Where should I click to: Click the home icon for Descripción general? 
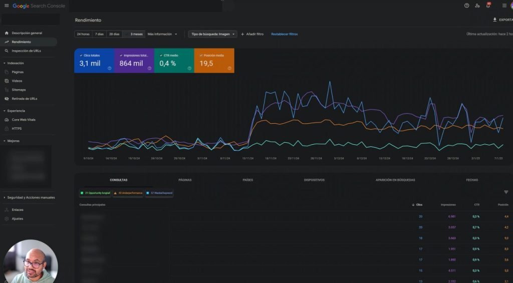[7, 33]
